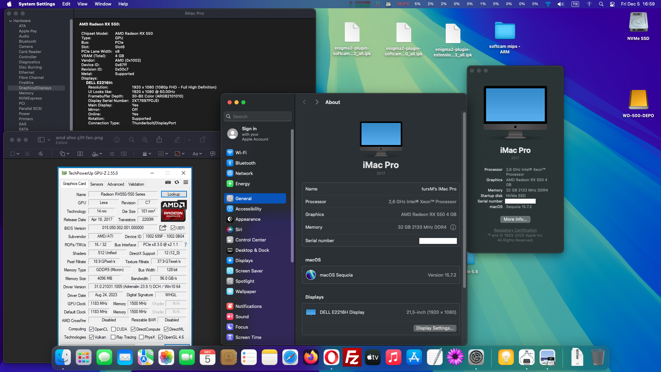Uncheck the UEFI checkbox in GPU-Z
661x372 pixels.
click(172, 228)
